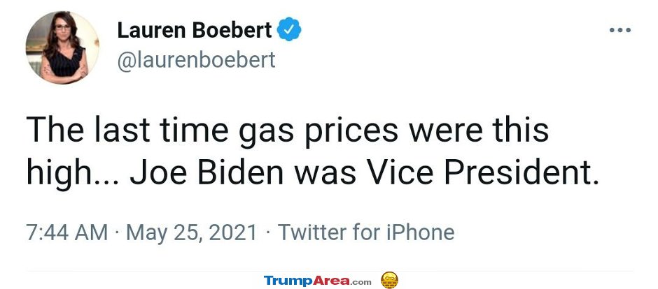Open the @laurenboebert handle link

196,60
